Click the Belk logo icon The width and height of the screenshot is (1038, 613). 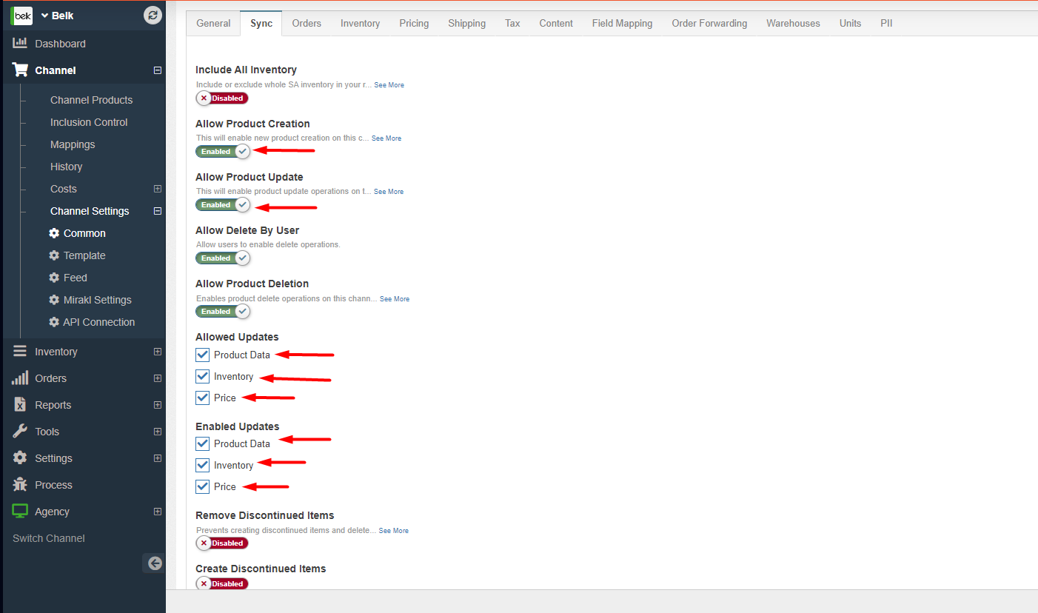21,16
